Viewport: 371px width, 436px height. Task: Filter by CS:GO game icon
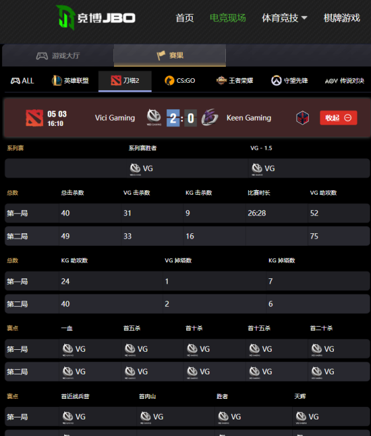[170, 81]
